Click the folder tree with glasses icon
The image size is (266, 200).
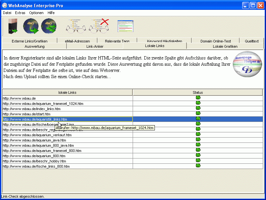76,26
